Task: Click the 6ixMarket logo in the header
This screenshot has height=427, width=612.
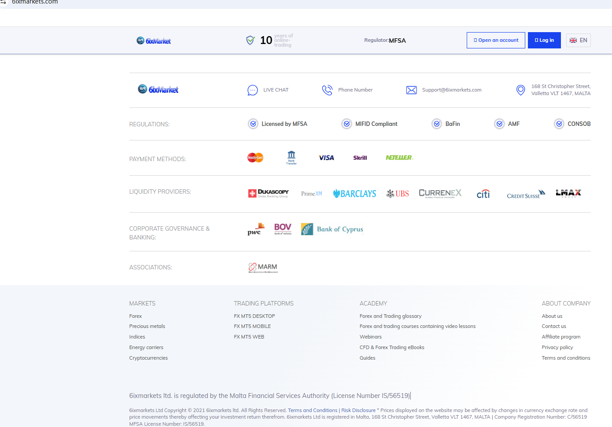Action: point(154,40)
